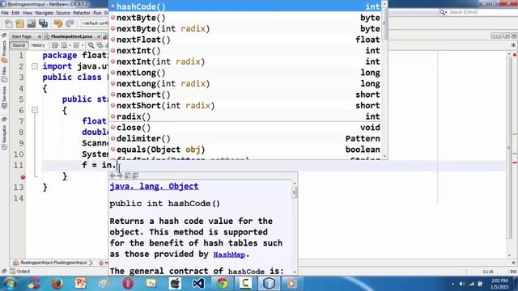Screen dimensions: 518x291
Task: Click the completion list vertical scrollbar
Action: [x=384, y=79]
